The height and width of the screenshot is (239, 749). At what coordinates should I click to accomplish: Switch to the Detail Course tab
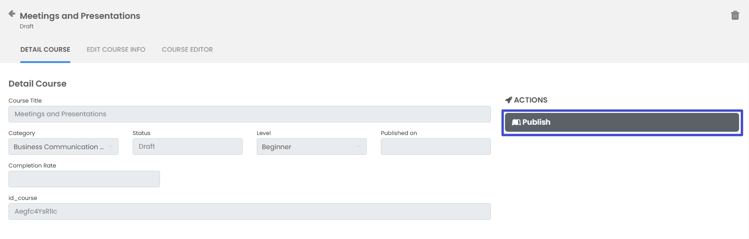coord(45,49)
